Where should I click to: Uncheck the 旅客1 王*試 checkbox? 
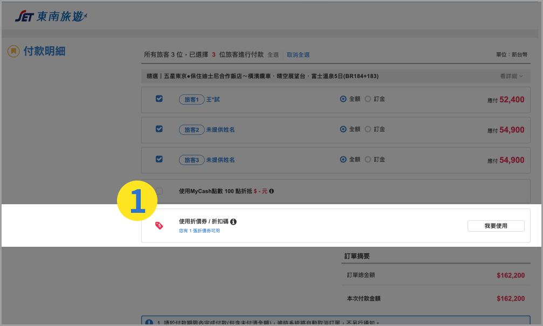(x=159, y=99)
